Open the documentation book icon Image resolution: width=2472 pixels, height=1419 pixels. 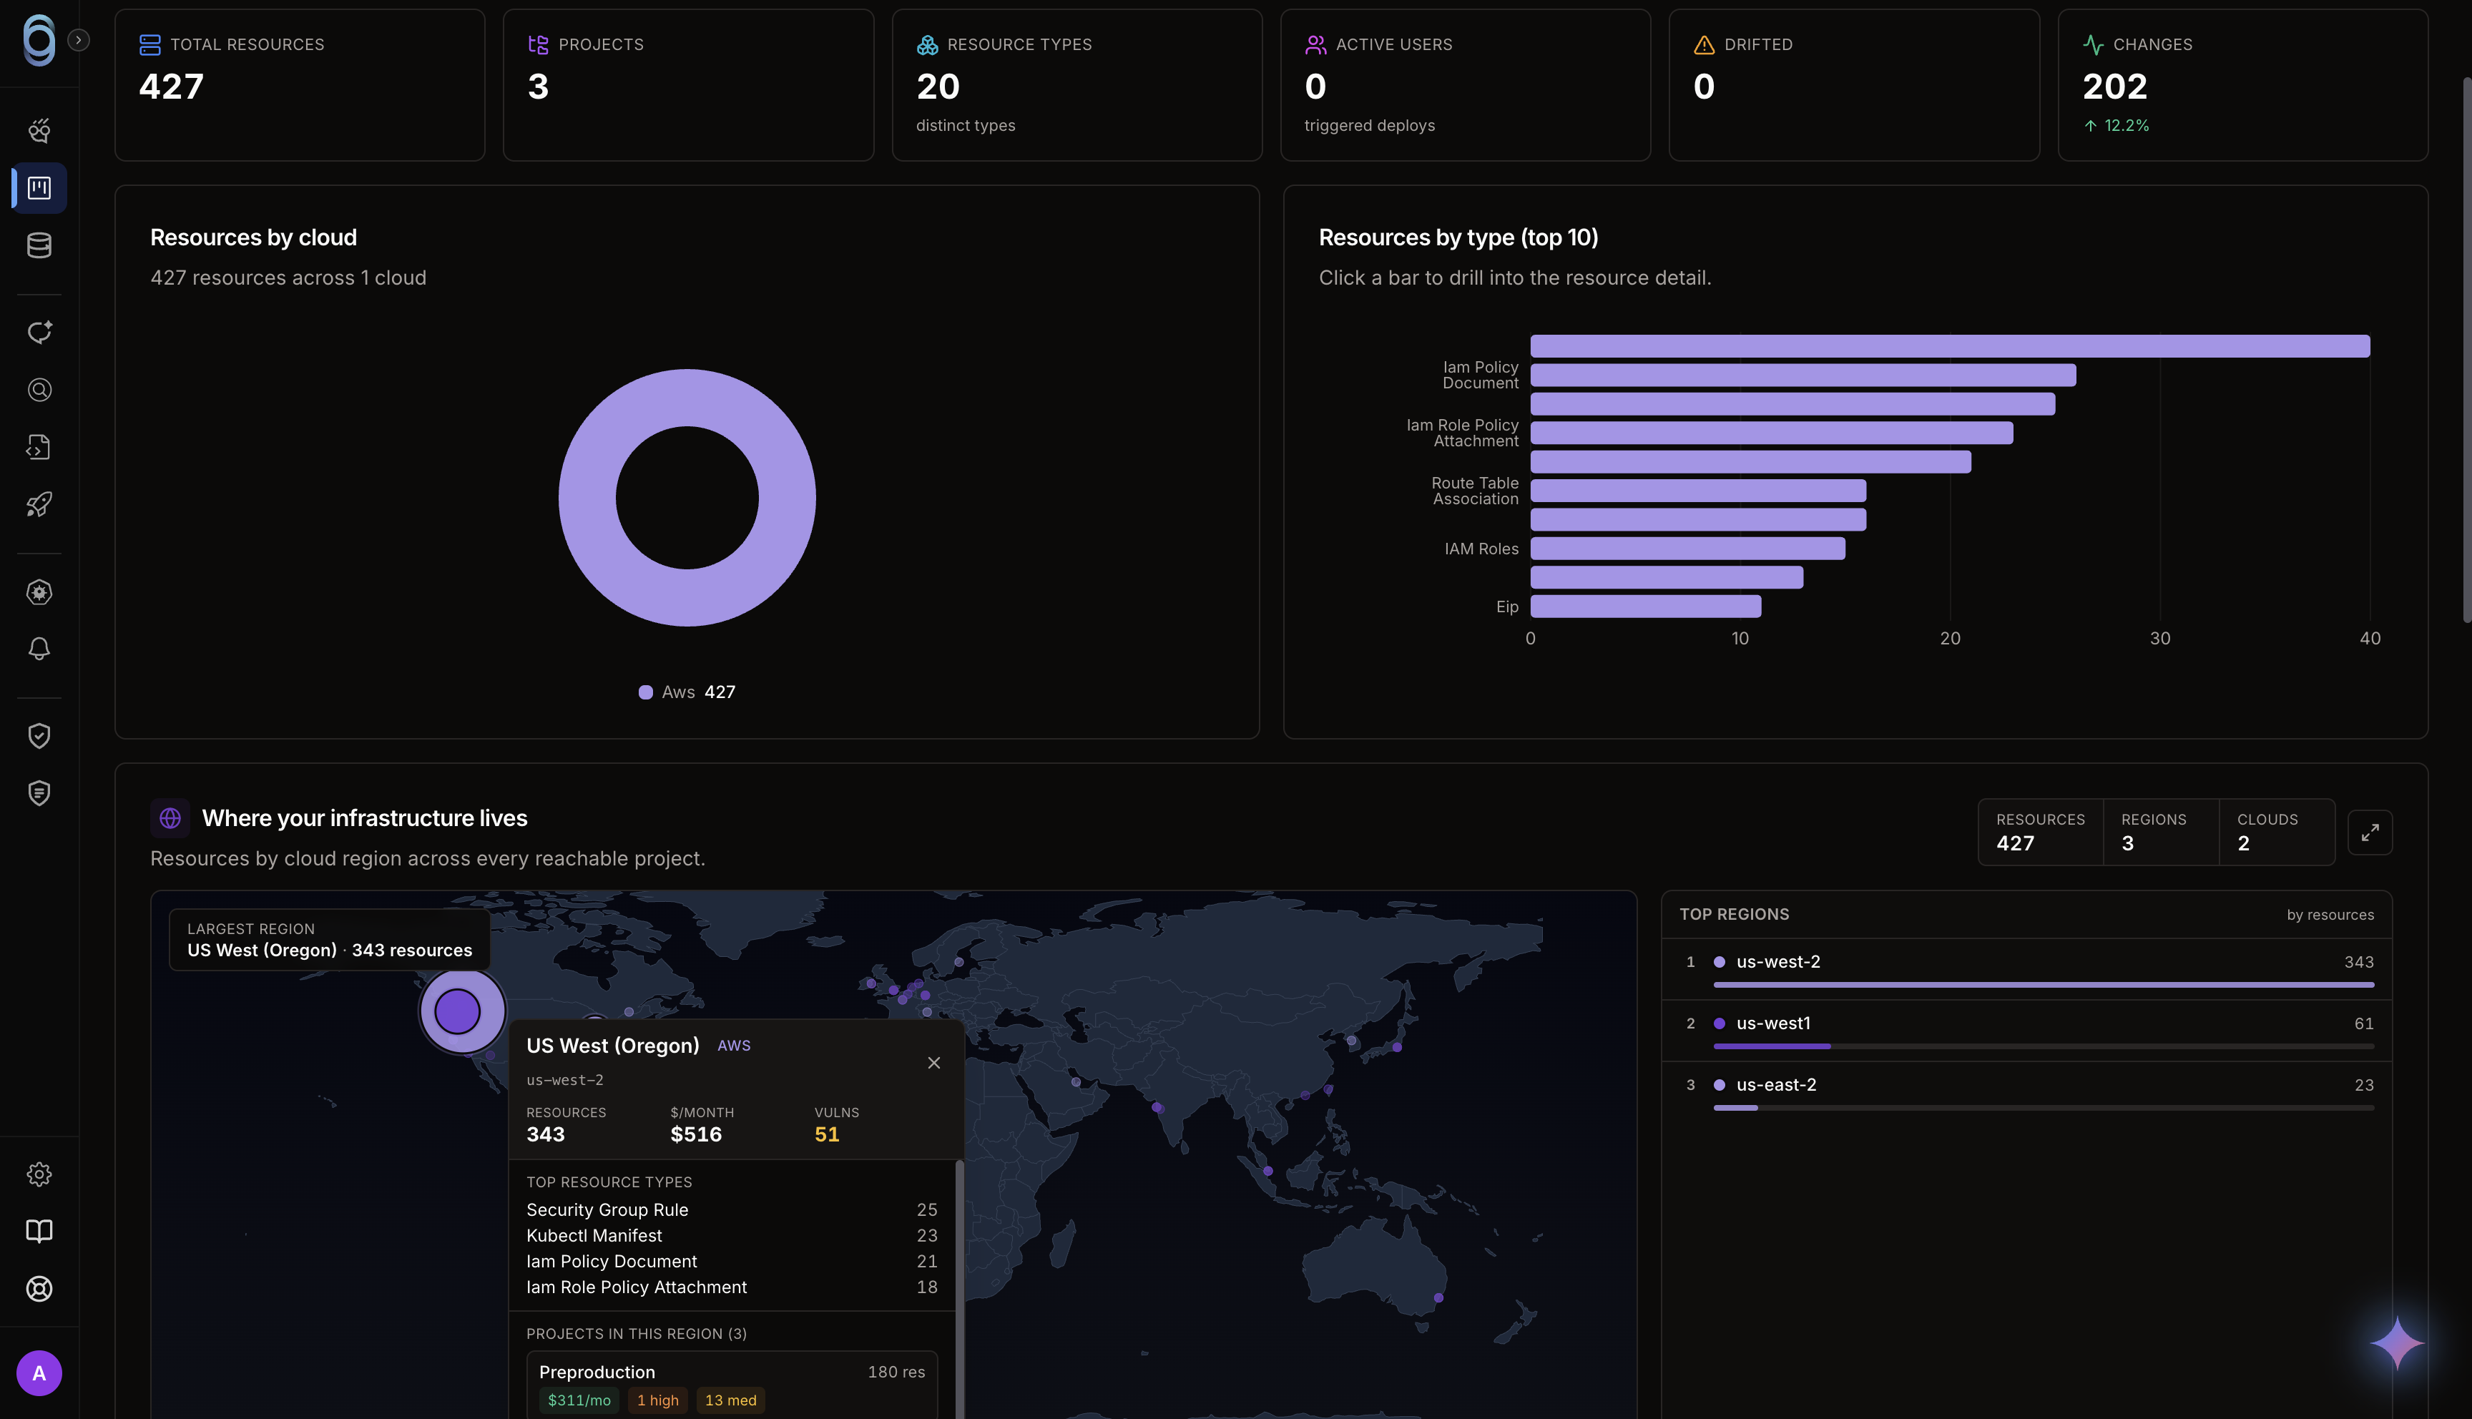39,1231
